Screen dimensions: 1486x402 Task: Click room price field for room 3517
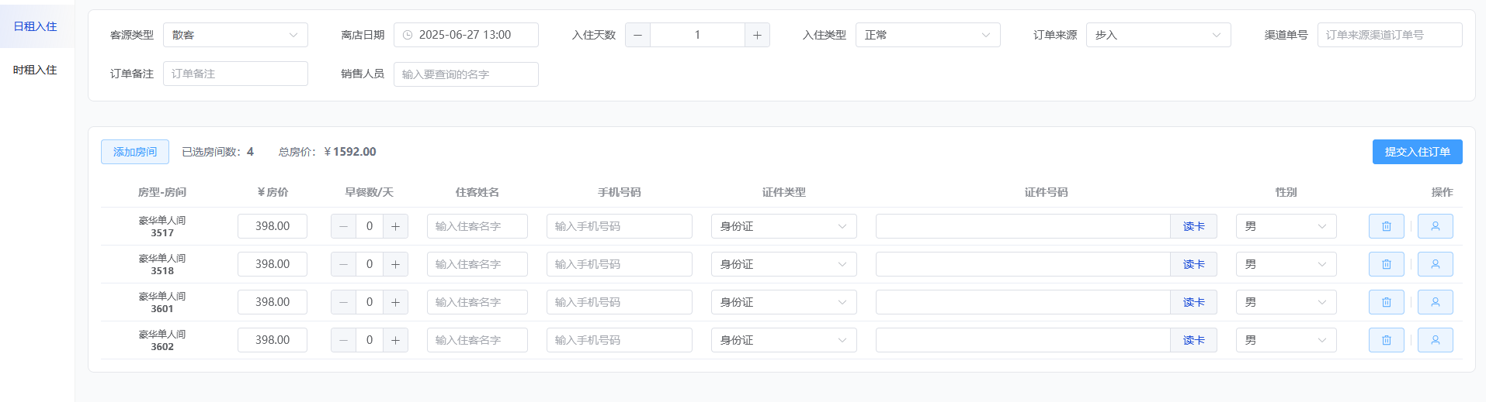[273, 226]
